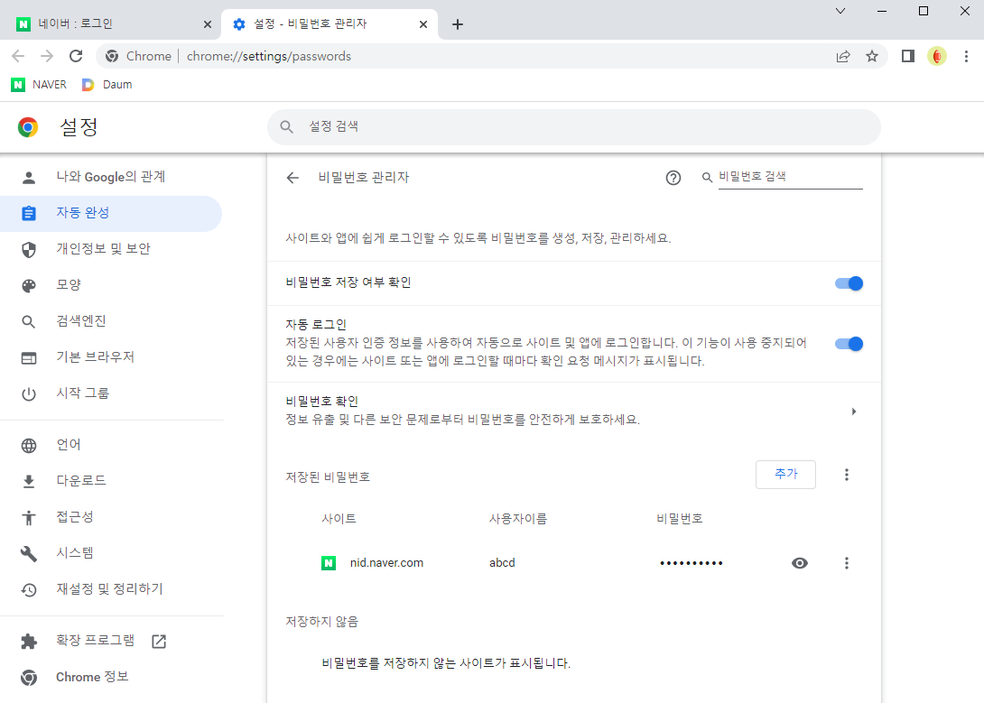Open Chrome profile avatar menu

coord(937,57)
